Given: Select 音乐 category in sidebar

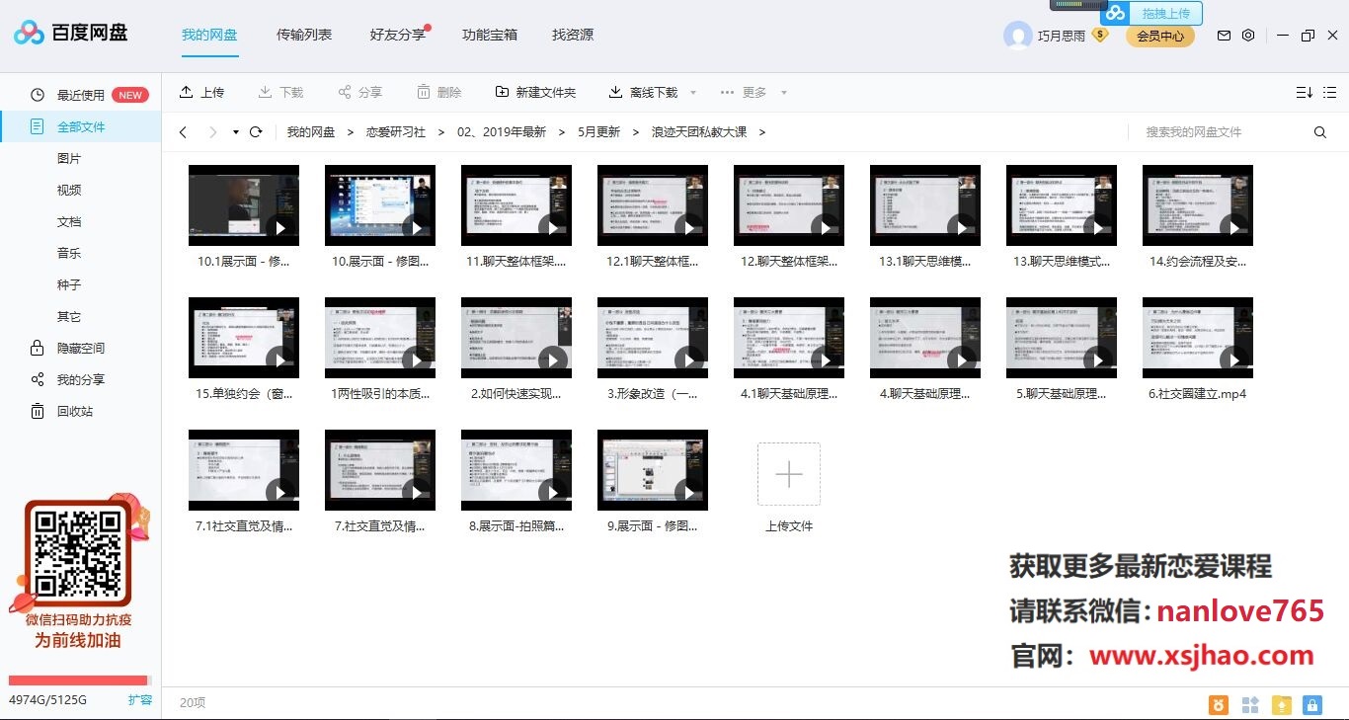Looking at the screenshot, I should click(69, 254).
